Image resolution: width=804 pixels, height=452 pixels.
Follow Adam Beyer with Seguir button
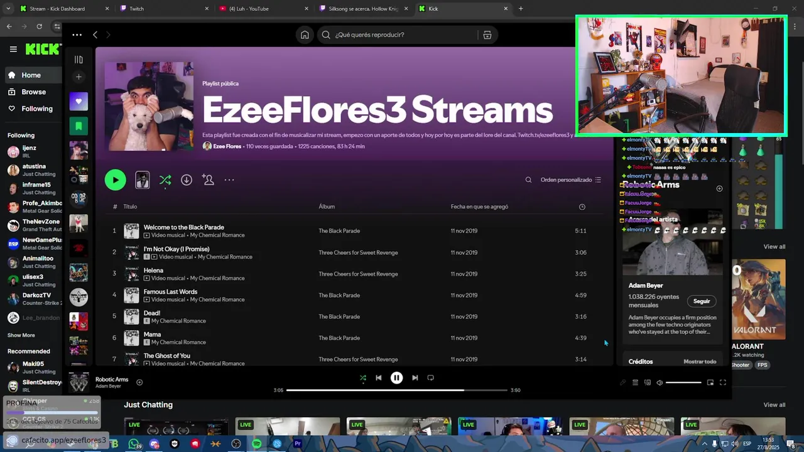[x=702, y=301]
